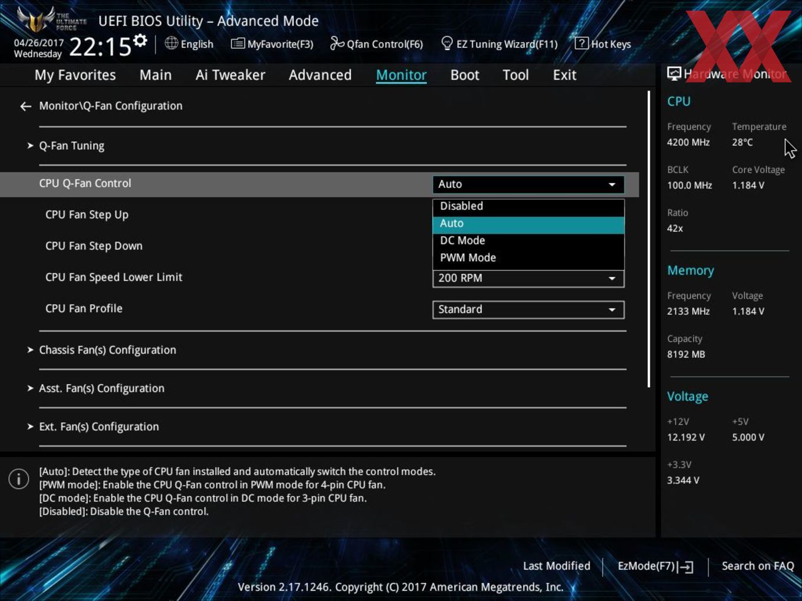The image size is (802, 601).
Task: Click the CPU frequency value 4200 MHz
Action: (x=688, y=142)
